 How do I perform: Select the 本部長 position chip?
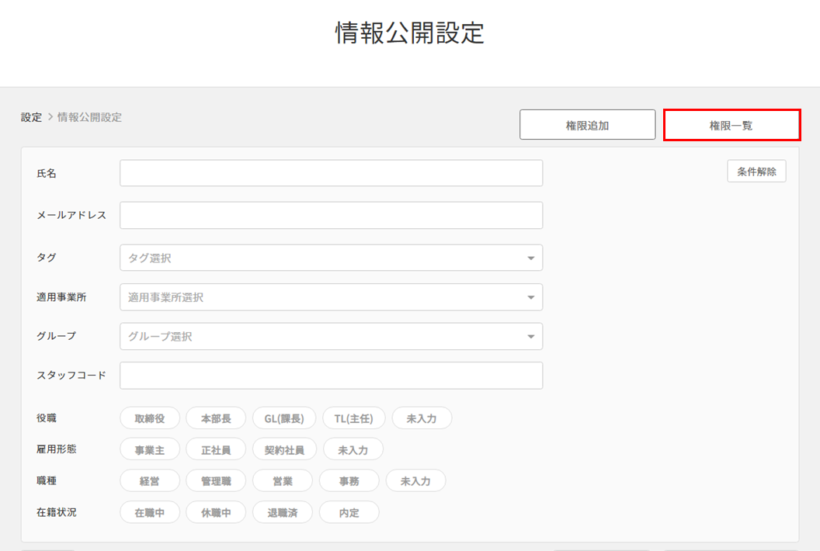[x=216, y=418]
